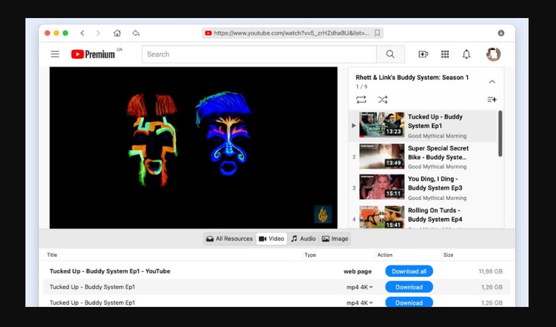
Task: Open the notifications bell
Action: 466,54
